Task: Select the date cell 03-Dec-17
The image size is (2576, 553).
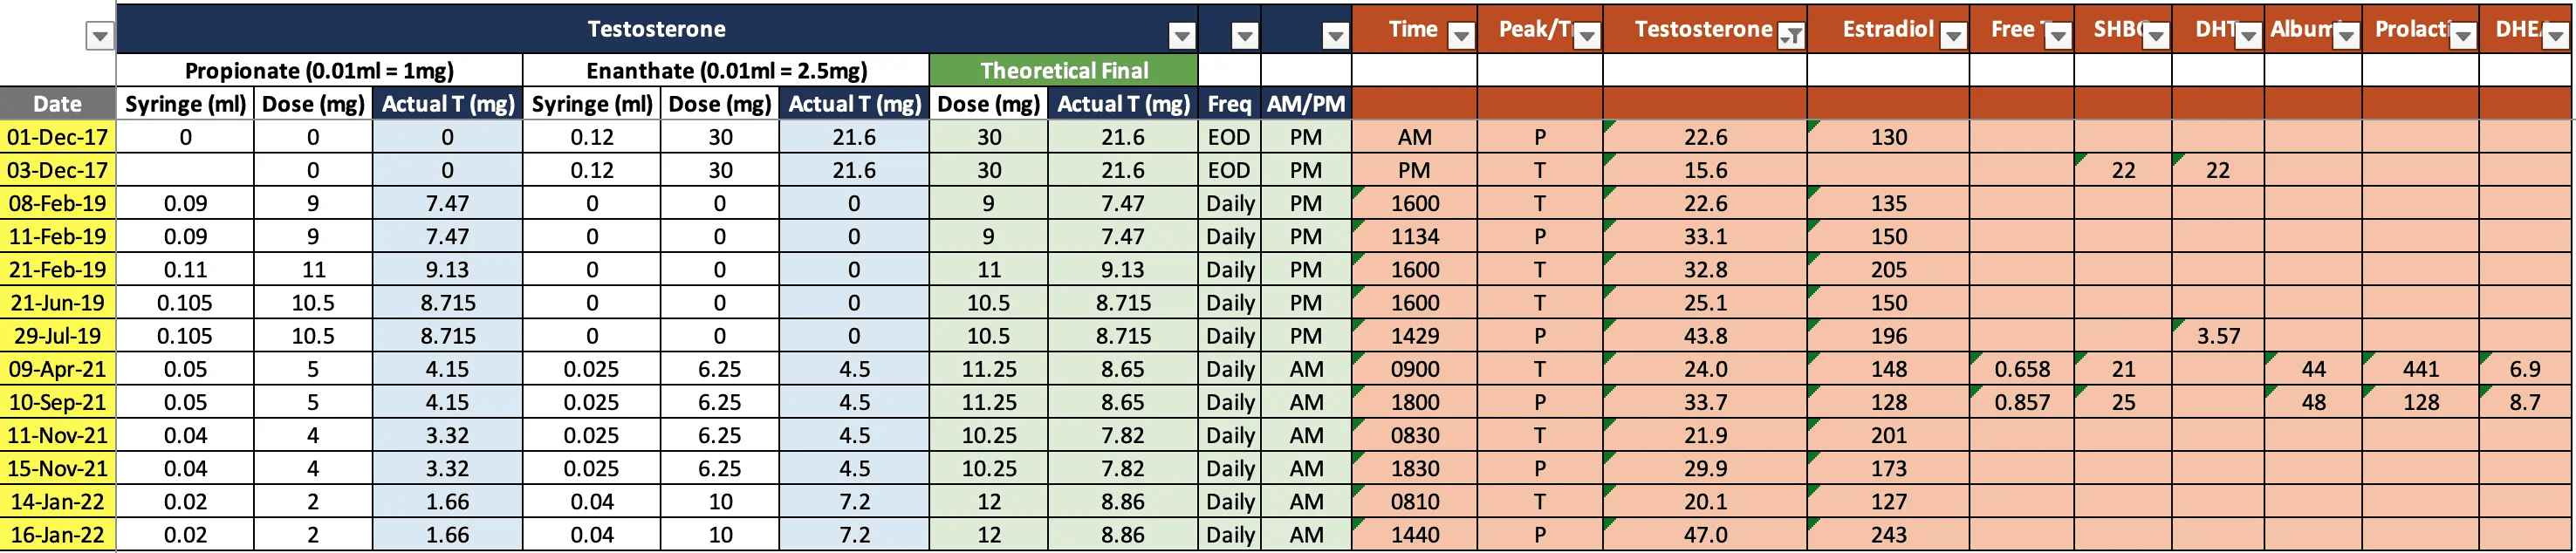Action: [58, 170]
